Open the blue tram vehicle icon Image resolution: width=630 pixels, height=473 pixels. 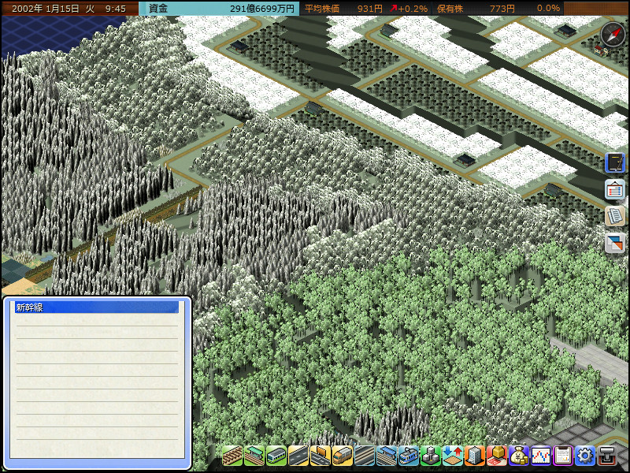(x=409, y=456)
